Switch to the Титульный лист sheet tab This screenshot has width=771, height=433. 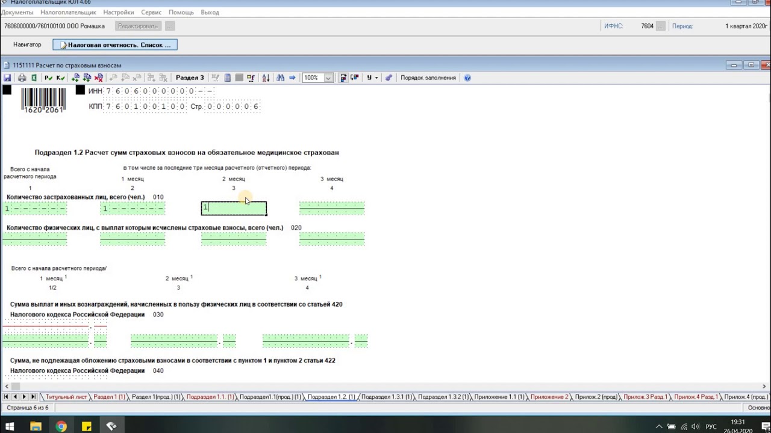[x=66, y=397]
